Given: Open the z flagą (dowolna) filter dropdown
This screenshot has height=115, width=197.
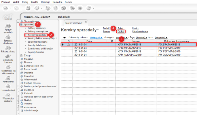Looking at the screenshot, I should pyautogui.click(x=141, y=37).
